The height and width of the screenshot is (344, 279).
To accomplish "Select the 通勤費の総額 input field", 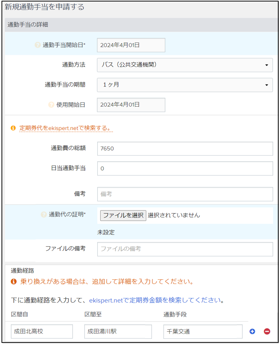I will coord(185,148).
